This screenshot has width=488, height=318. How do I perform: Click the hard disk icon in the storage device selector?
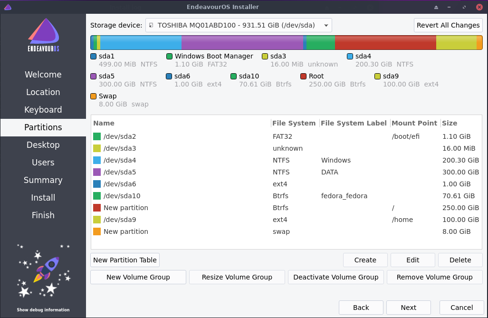click(x=151, y=25)
